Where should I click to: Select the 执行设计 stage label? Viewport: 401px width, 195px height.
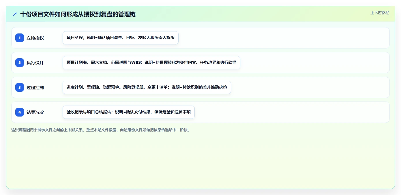(x=35, y=63)
